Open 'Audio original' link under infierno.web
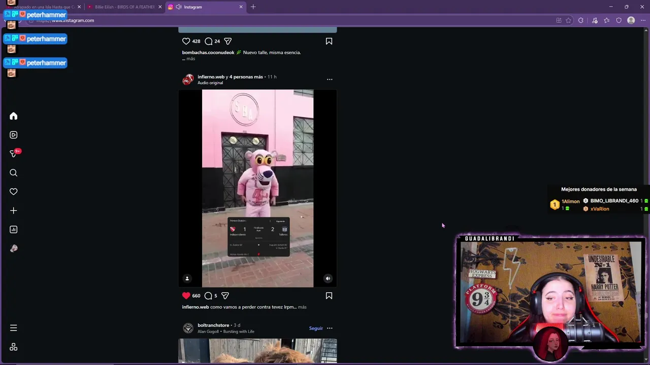 point(210,83)
